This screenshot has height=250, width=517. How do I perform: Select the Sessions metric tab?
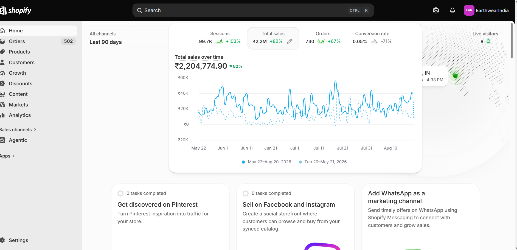220,38
